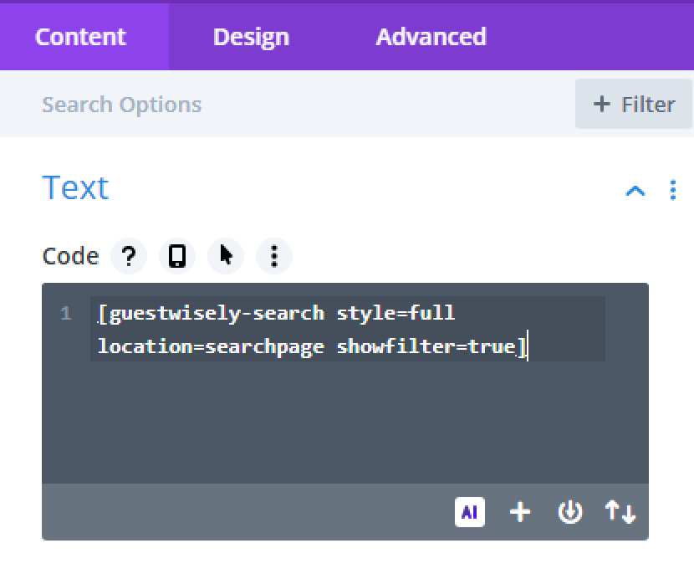694x574 pixels.
Task: Open Text section three-dot menu
Action: (x=673, y=191)
